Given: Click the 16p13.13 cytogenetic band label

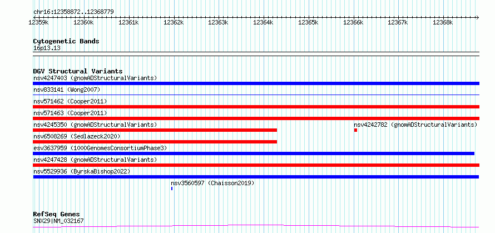Looking at the screenshot, I should [x=47, y=48].
